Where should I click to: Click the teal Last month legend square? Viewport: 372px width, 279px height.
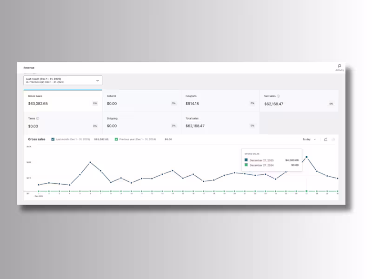tap(53, 139)
